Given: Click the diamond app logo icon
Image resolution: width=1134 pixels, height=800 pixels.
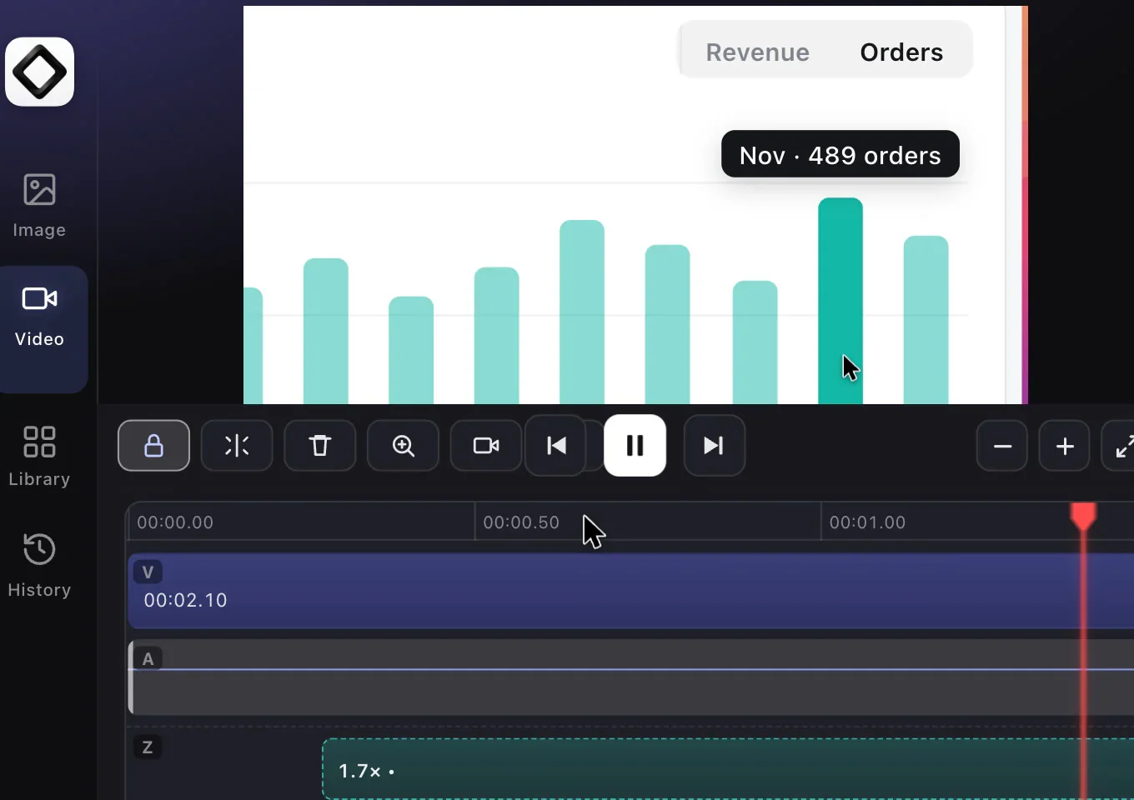Looking at the screenshot, I should pyautogui.click(x=39, y=72).
